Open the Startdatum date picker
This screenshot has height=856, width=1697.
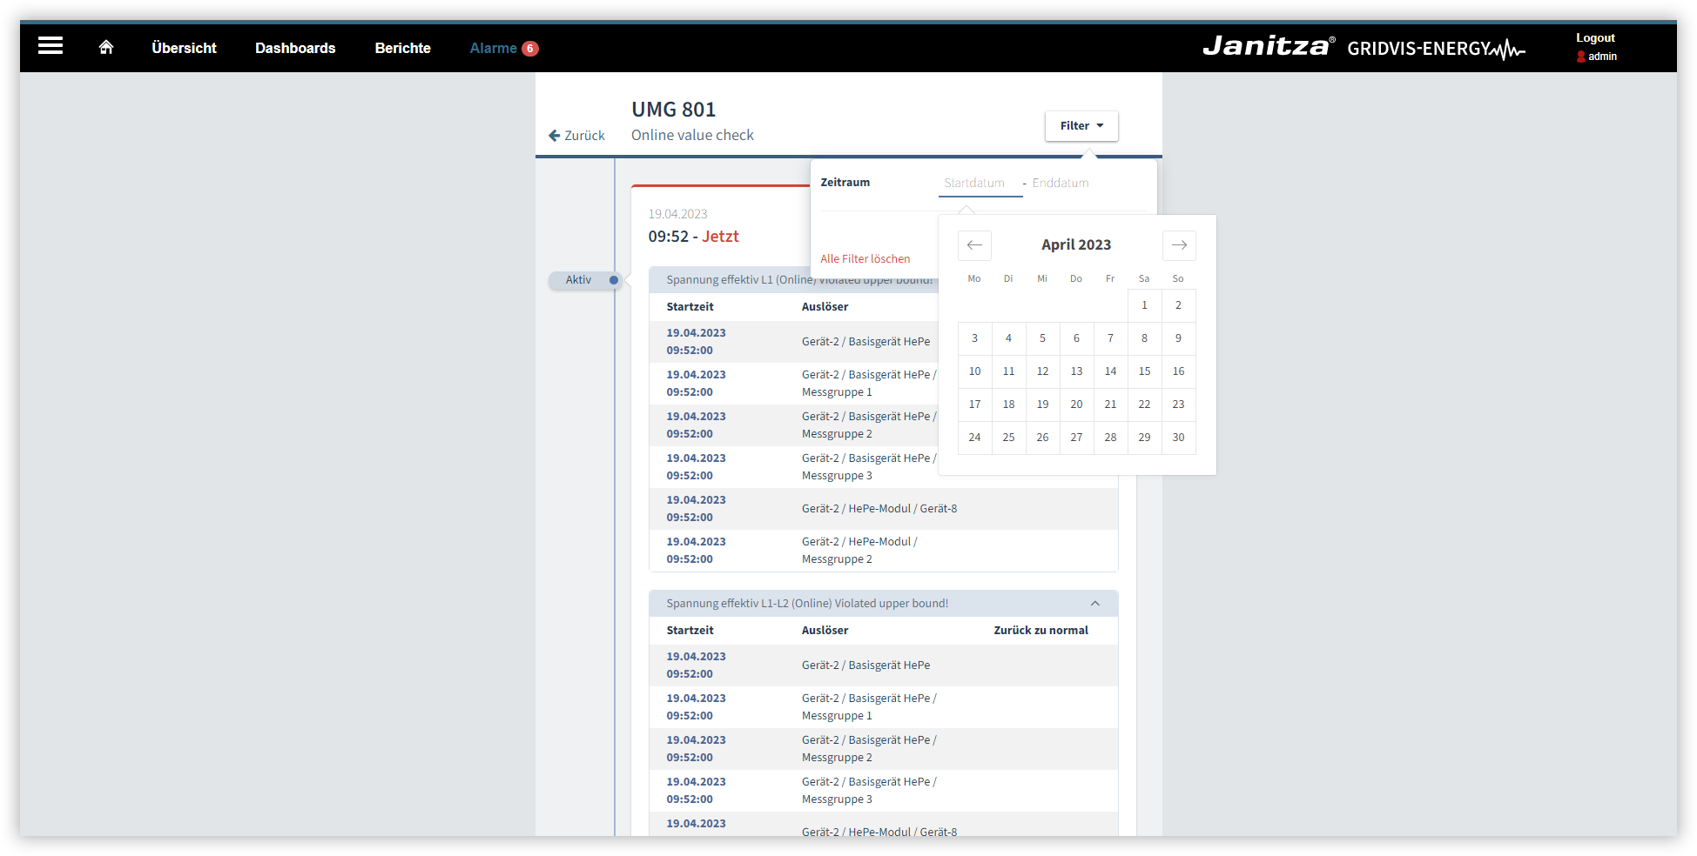tap(973, 184)
